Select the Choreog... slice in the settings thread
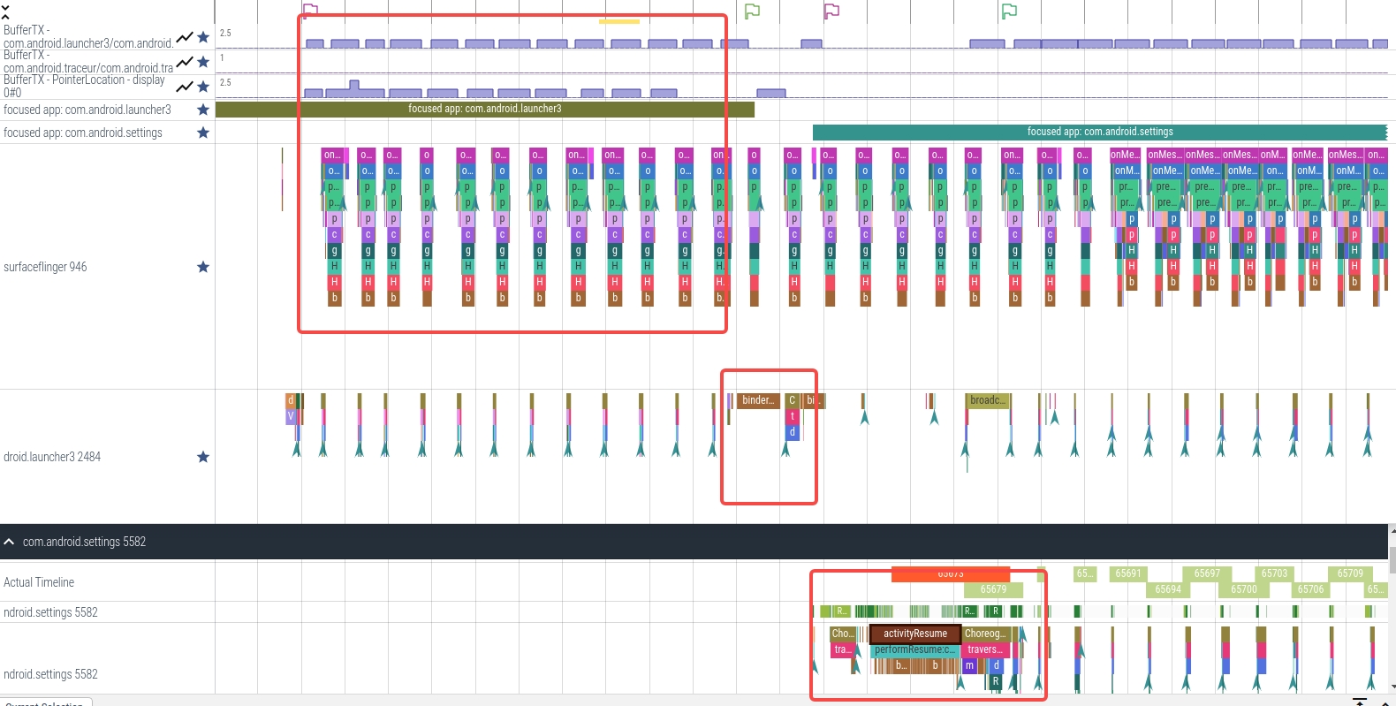 tap(985, 634)
